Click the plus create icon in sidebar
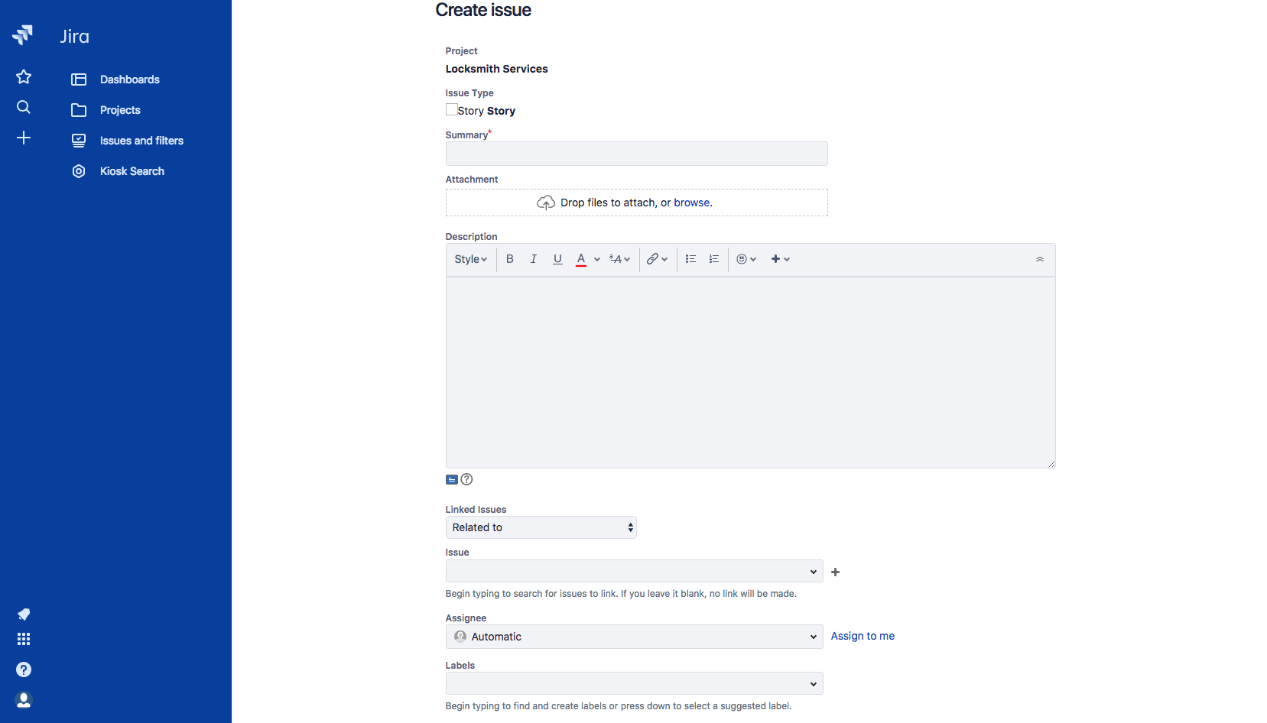The height and width of the screenshot is (723, 1267). tap(24, 138)
